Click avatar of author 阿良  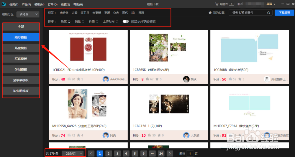click(106, 135)
